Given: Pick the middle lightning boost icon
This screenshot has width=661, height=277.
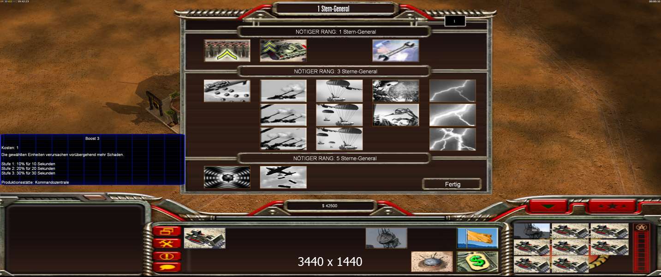Looking at the screenshot, I should tap(453, 115).
